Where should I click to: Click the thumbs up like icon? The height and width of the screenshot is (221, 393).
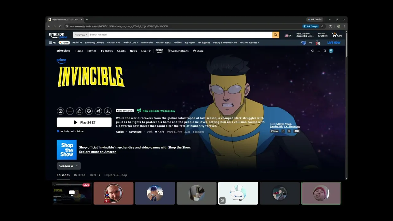(x=79, y=111)
